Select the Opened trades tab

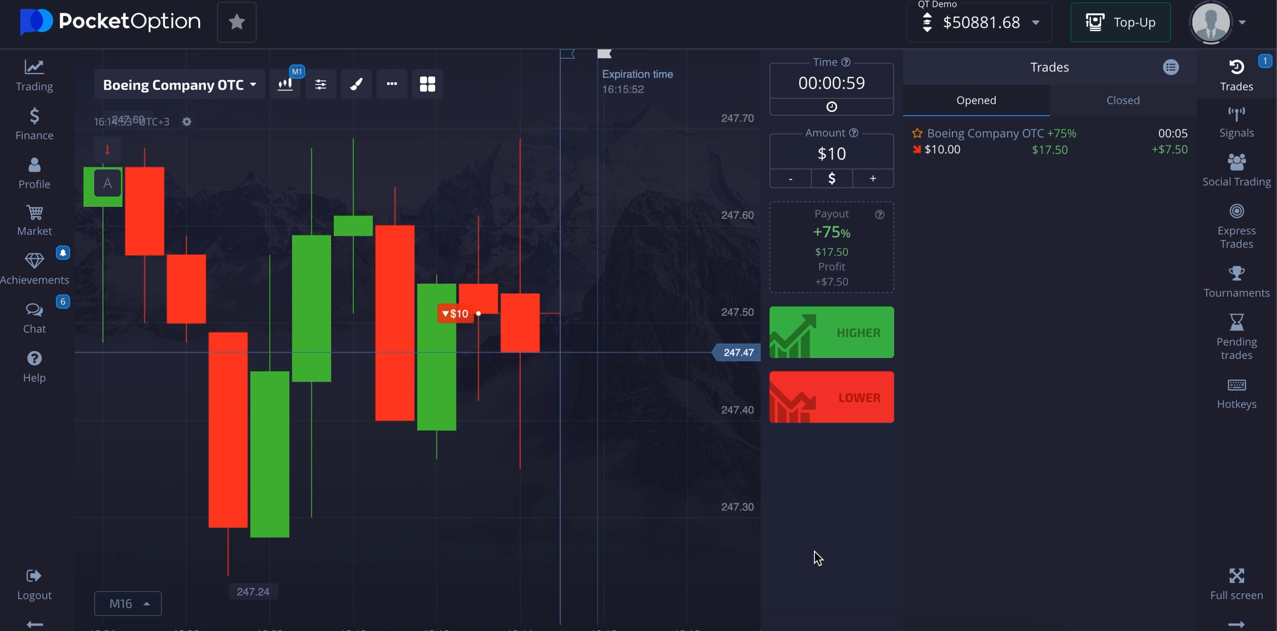[x=975, y=100]
